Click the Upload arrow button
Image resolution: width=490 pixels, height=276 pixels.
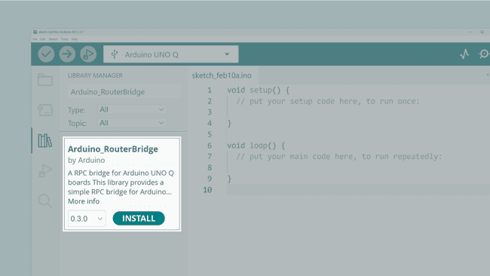point(67,54)
